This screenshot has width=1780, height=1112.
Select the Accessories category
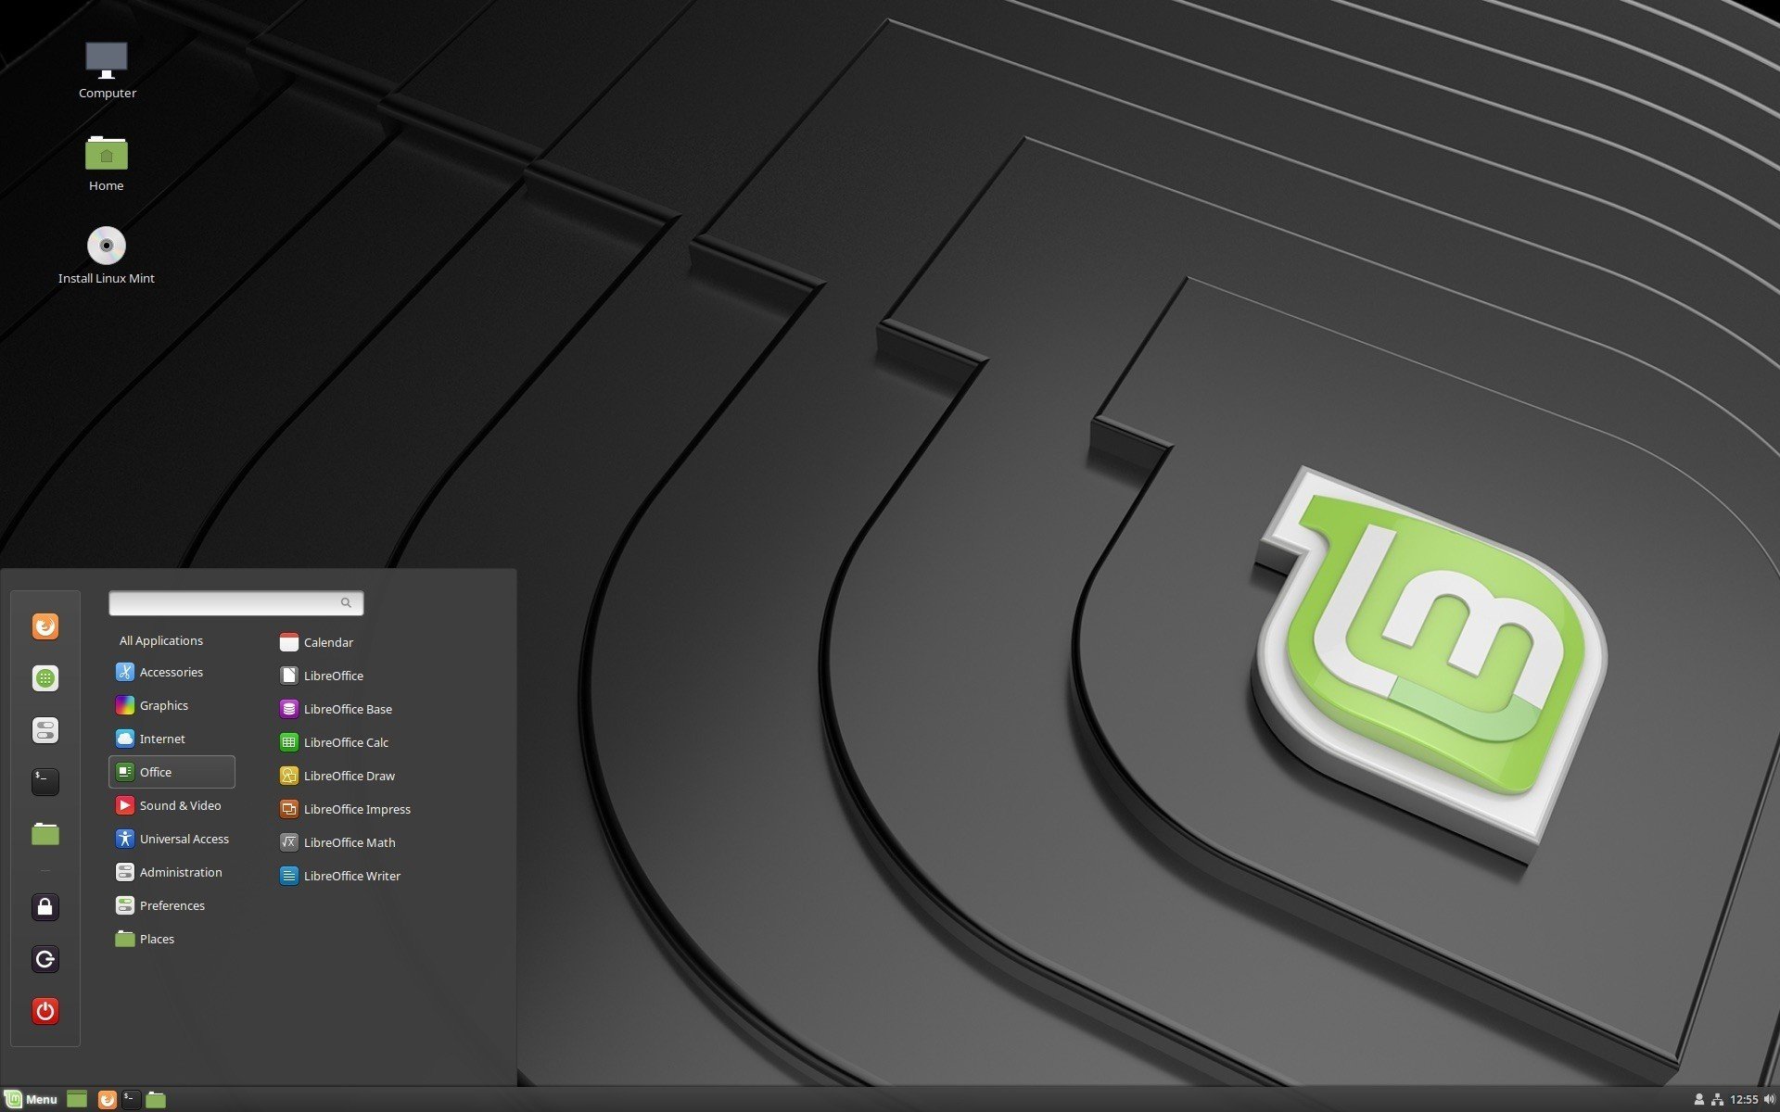(x=171, y=671)
